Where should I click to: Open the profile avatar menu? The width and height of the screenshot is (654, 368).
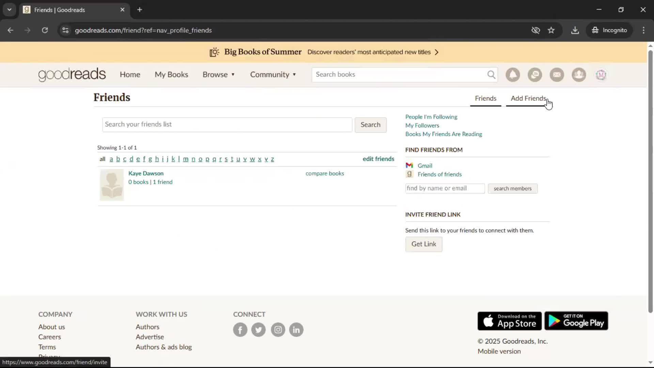click(601, 75)
